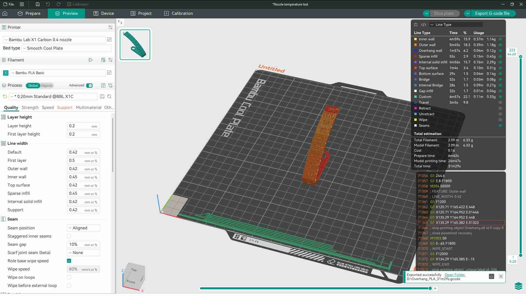The width and height of the screenshot is (526, 296).
Task: Toggle the G-code viewer icon
Action: (x=424, y=25)
